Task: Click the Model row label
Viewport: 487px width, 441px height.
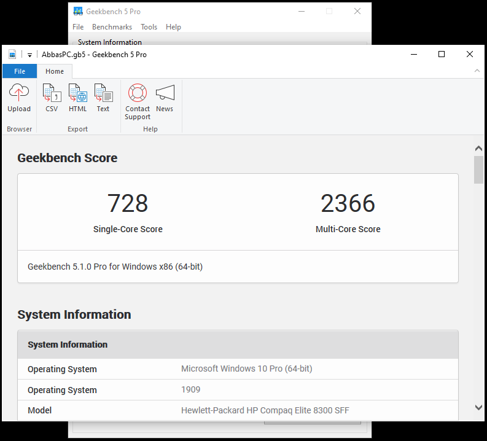Action: (40, 410)
